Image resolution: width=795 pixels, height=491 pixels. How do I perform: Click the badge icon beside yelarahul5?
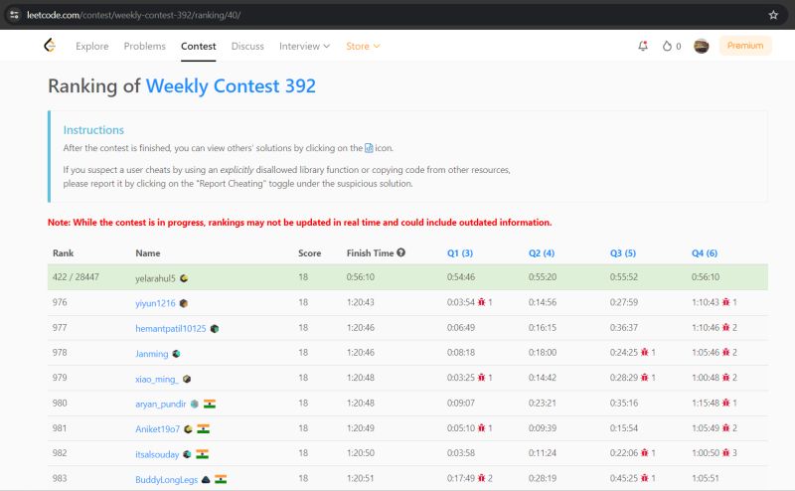click(x=184, y=278)
